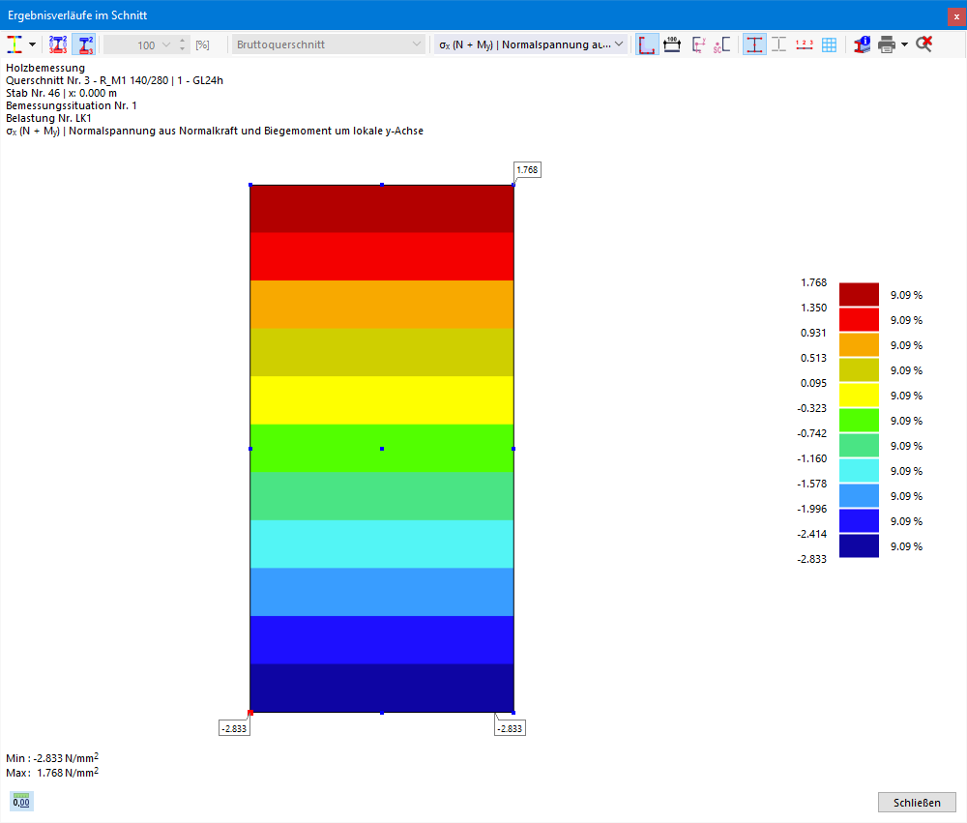The height and width of the screenshot is (823, 967).
Task: Click the -2.833 label at bottom left corner
Action: coord(234,728)
